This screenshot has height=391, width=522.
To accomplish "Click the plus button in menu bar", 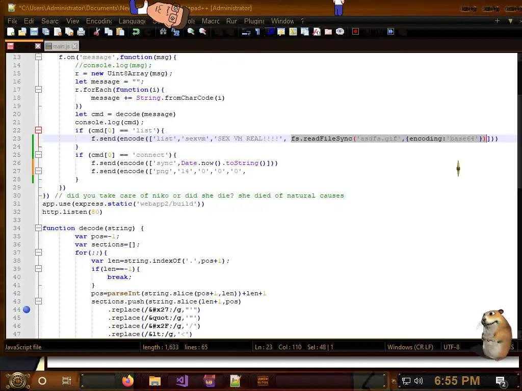I will point(497,20).
